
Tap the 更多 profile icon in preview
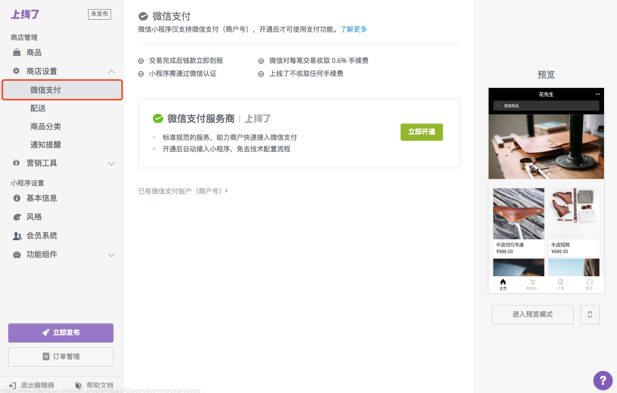pos(590,282)
